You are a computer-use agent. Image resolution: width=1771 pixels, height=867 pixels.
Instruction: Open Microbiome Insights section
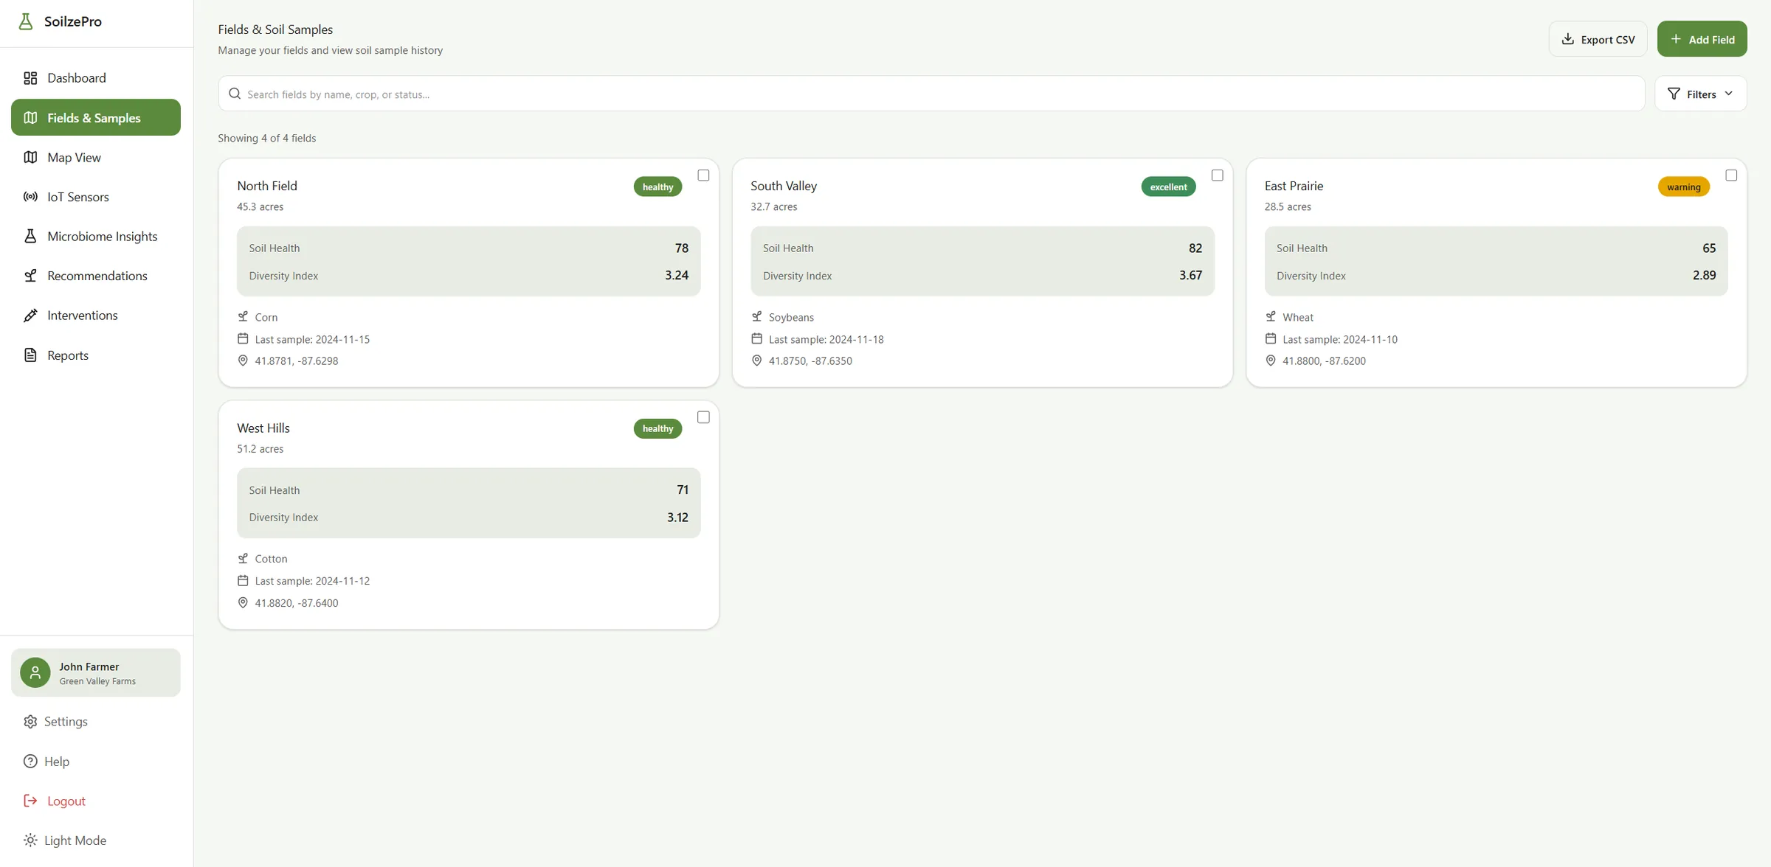pyautogui.click(x=96, y=236)
